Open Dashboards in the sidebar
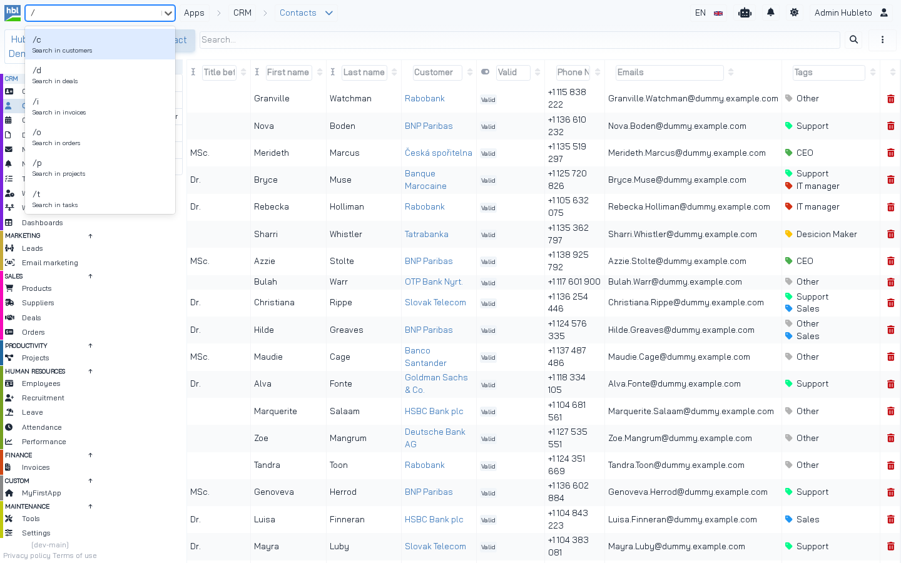 point(43,223)
